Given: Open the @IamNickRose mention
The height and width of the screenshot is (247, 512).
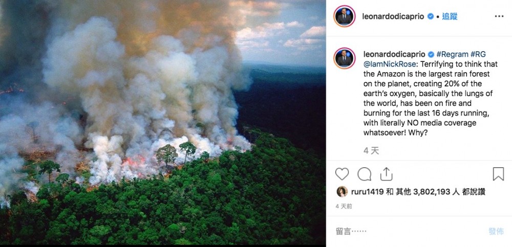Looking at the screenshot, I should pos(389,64).
